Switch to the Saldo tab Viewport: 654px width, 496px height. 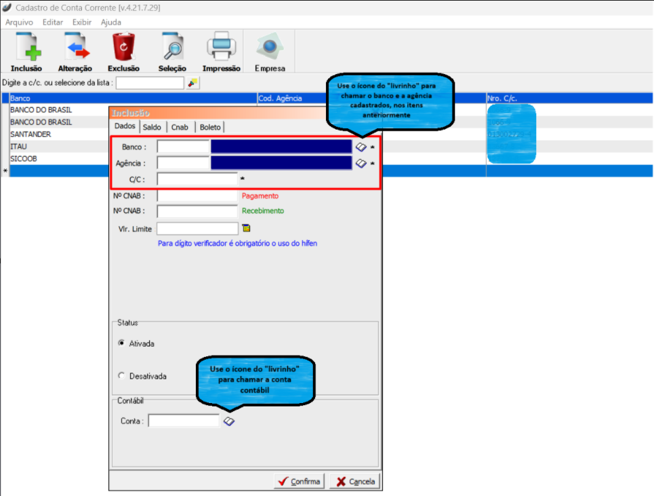point(152,127)
